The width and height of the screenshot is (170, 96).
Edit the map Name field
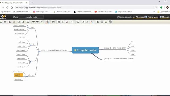coord(31,17)
